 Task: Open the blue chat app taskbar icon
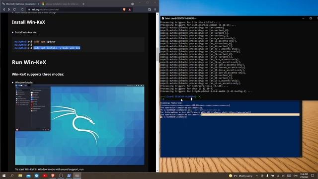pos(36,176)
